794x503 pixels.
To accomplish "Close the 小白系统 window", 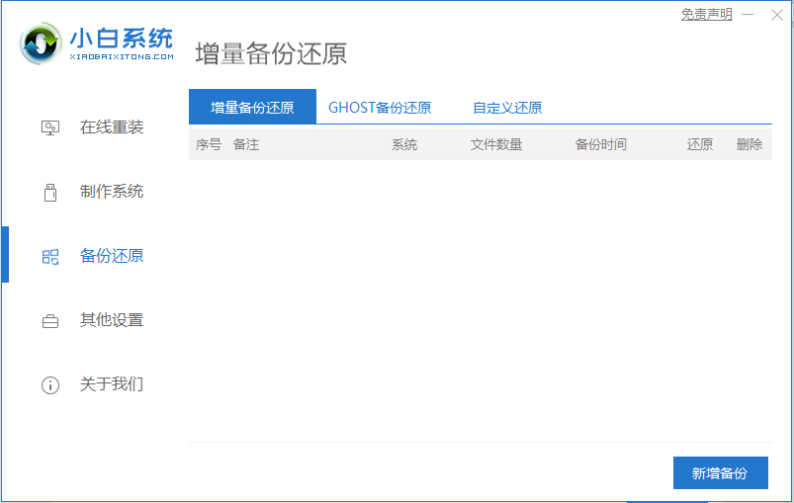I will pyautogui.click(x=777, y=15).
